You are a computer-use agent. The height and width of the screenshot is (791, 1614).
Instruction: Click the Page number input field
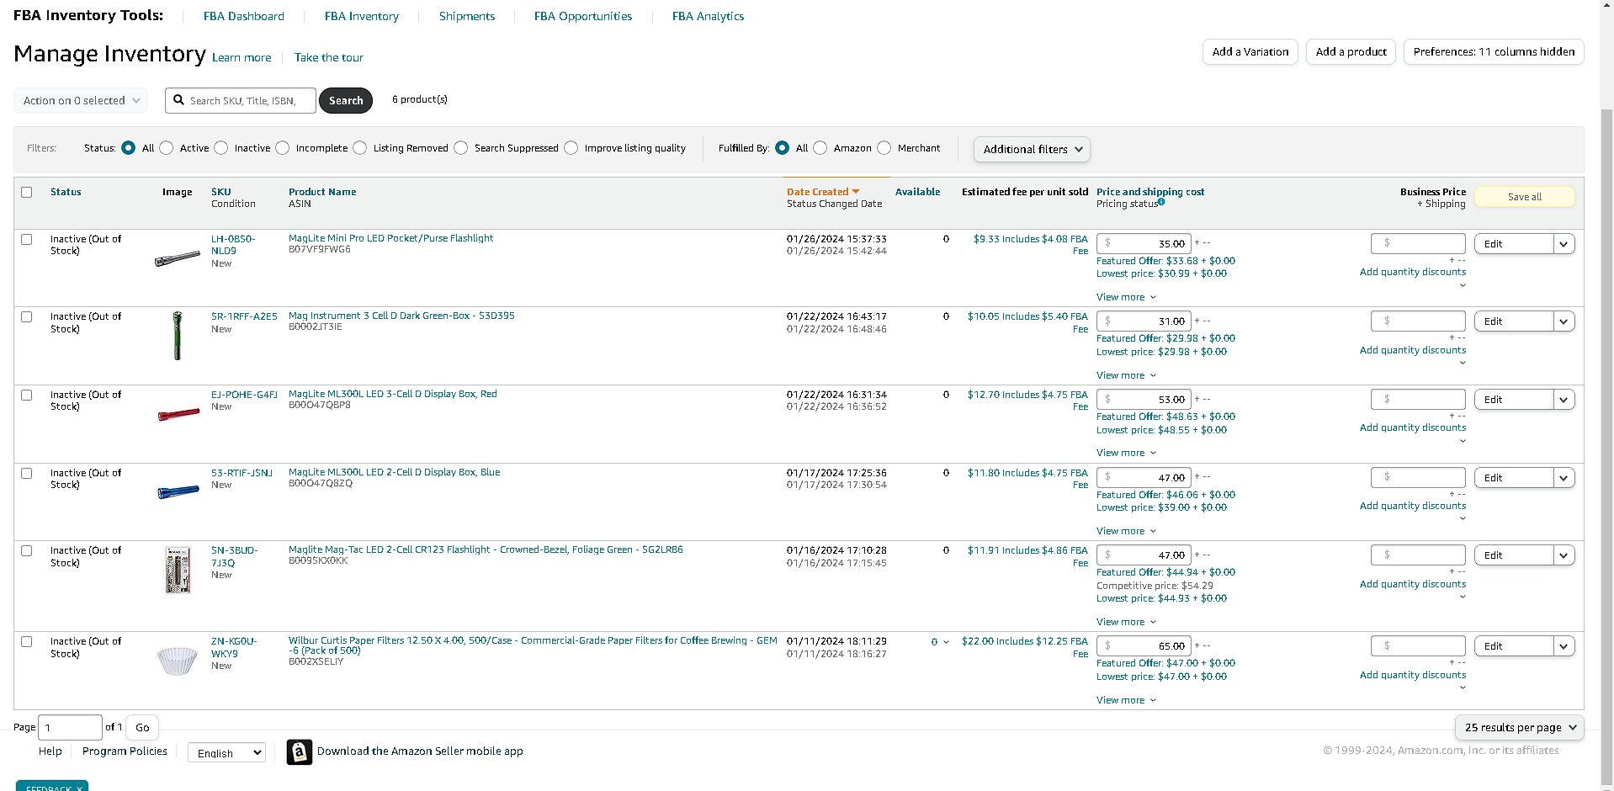70,728
